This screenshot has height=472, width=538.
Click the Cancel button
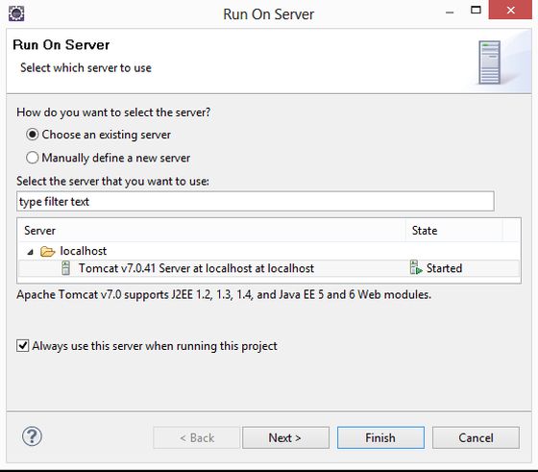[x=476, y=437]
